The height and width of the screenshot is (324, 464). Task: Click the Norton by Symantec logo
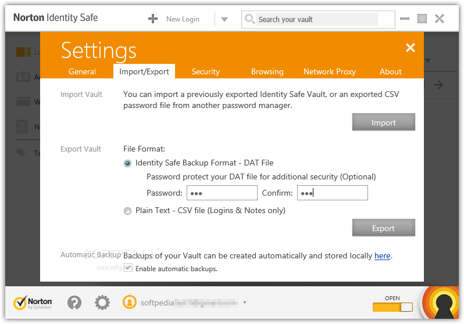pos(33,303)
